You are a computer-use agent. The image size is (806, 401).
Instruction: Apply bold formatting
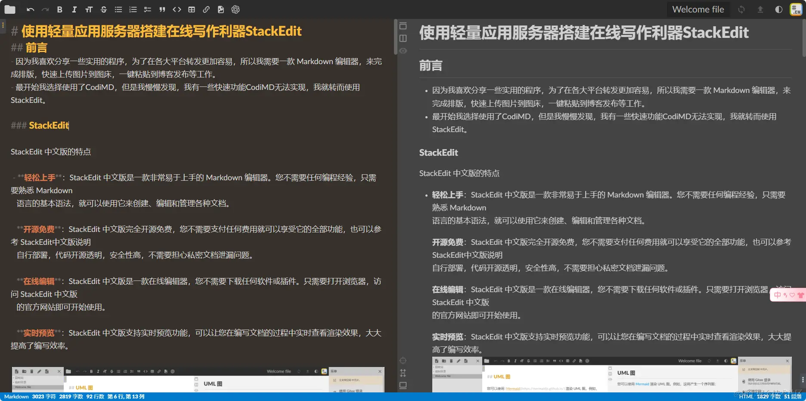[x=60, y=9]
